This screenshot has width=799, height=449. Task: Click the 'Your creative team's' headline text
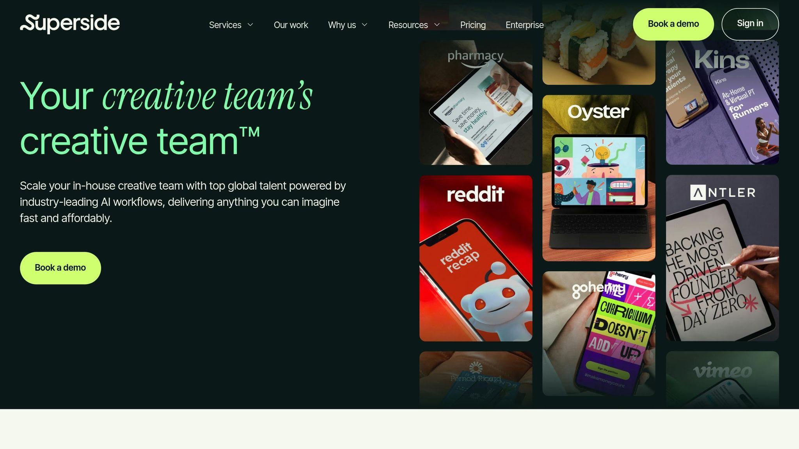167,96
